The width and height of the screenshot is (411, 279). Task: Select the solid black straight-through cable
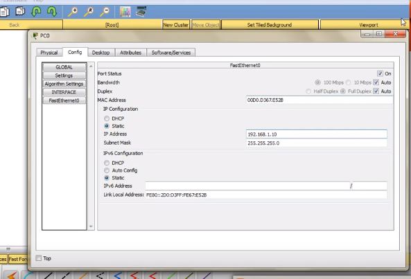(x=48, y=276)
